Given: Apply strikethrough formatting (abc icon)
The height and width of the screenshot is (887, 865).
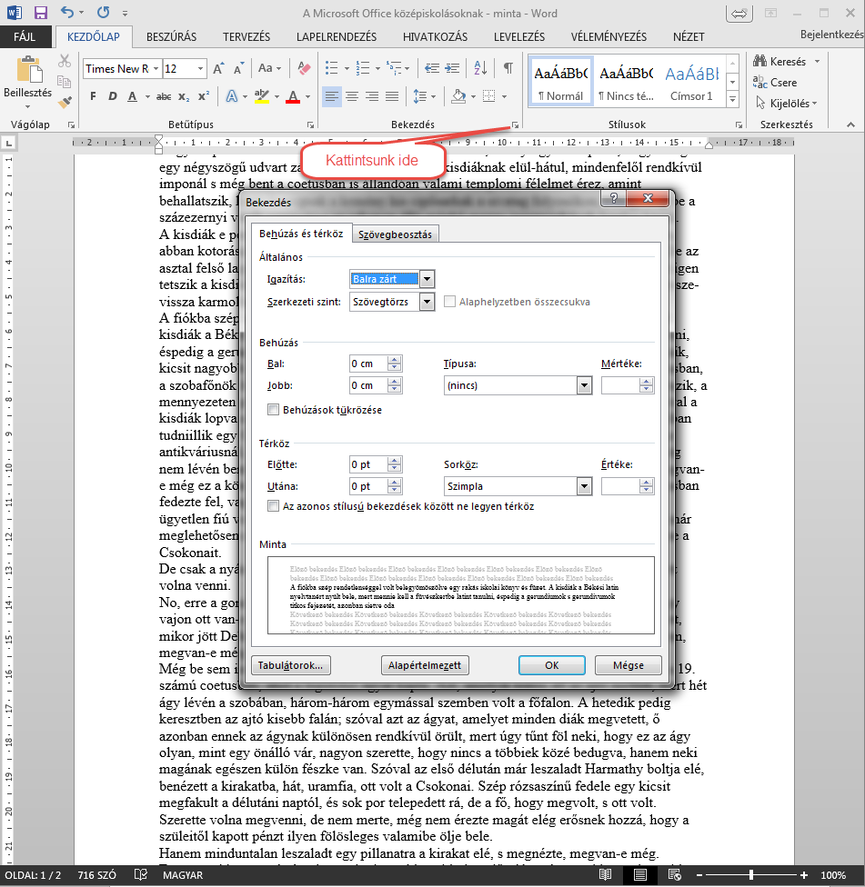Looking at the screenshot, I should pyautogui.click(x=164, y=96).
